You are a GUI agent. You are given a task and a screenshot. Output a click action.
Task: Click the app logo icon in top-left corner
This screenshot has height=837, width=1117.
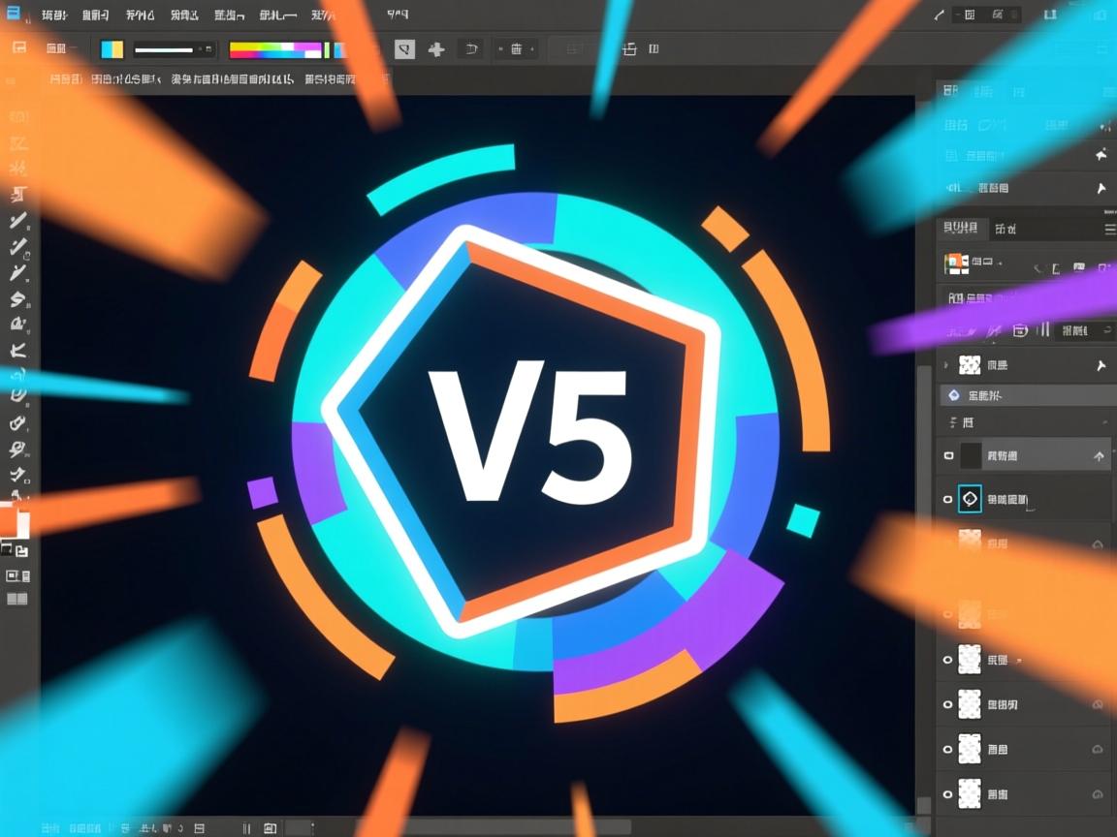coord(14,14)
